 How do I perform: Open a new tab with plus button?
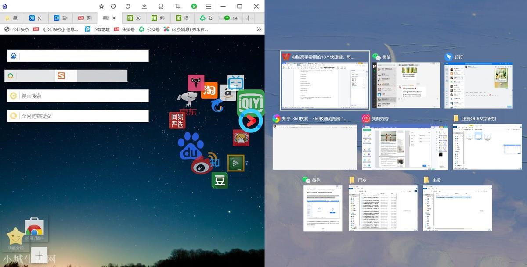[249, 18]
